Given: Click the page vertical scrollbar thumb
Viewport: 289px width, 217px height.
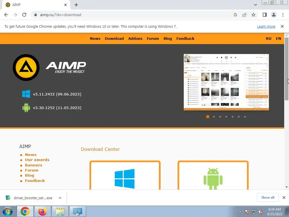Looking at the screenshot, I should [286, 69].
